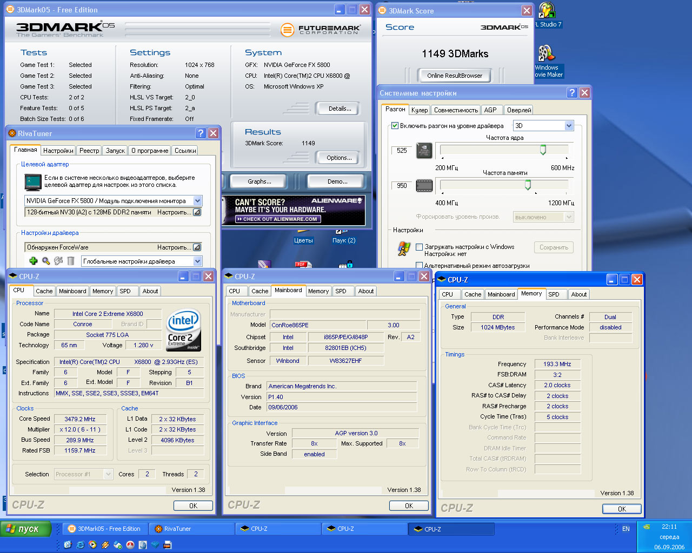This screenshot has width=692, height=553.
Task: Click the trash can icon in RivaTuner
Action: [x=70, y=261]
